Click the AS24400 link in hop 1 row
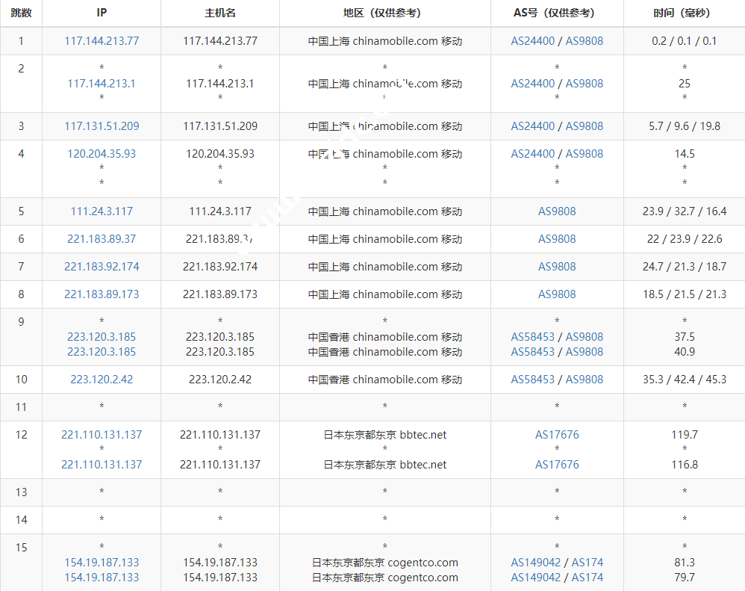This screenshot has width=745, height=591. pos(532,41)
